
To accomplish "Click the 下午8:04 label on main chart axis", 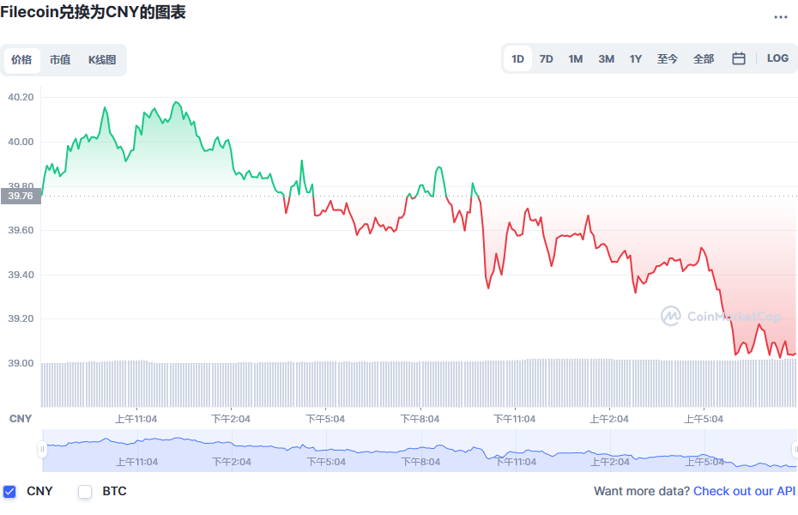I will [420, 419].
